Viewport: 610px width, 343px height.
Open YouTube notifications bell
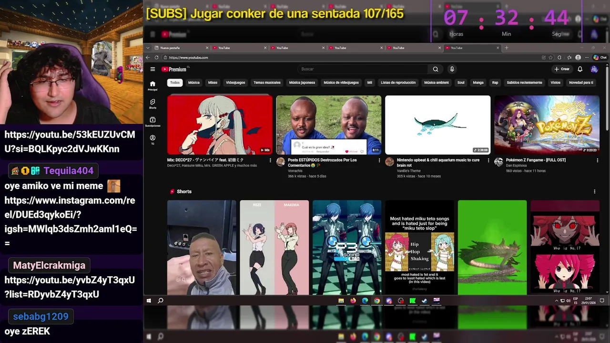click(580, 69)
